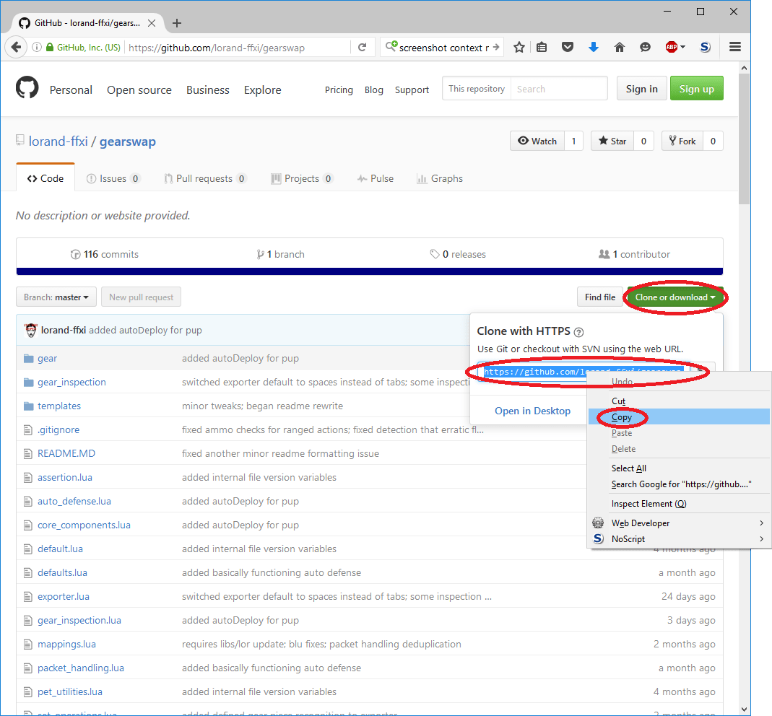Open the bookmarks list icon

542,47
